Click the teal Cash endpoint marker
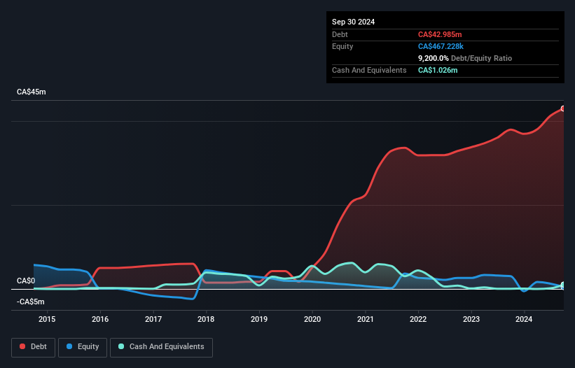The height and width of the screenshot is (368, 575). tap(563, 285)
